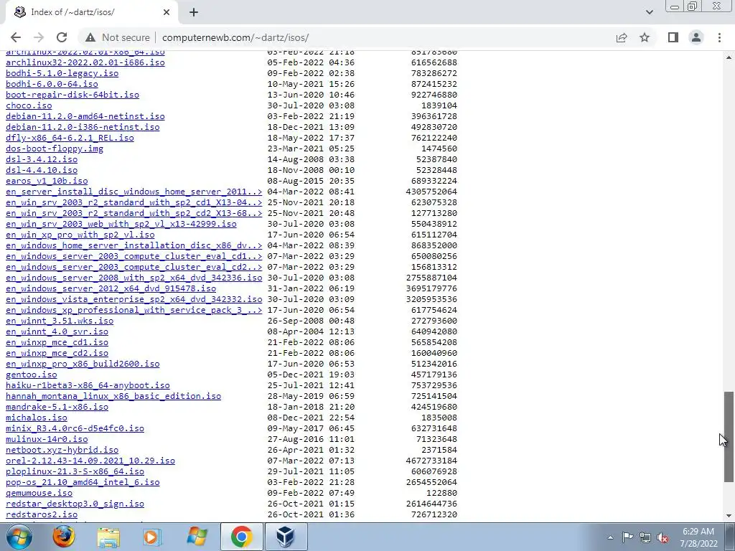Viewport: 735px width, 551px height.
Task: Click the muted volume tray icon
Action: point(663,537)
